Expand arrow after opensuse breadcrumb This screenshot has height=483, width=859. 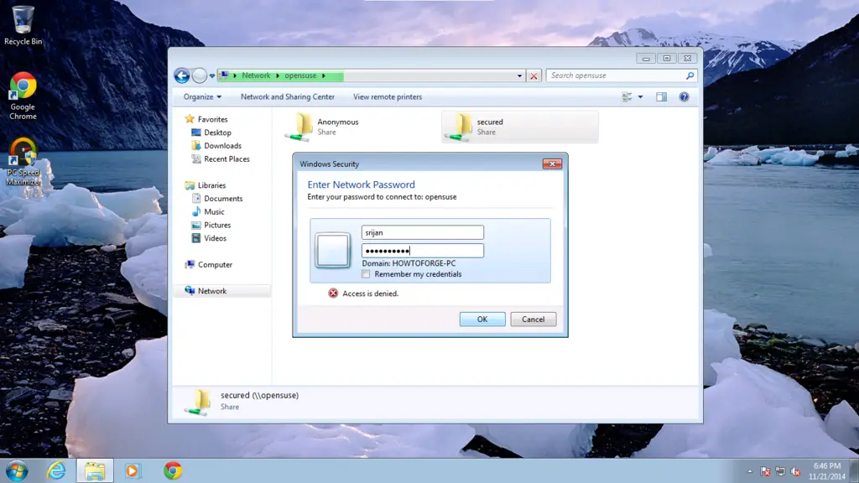pyautogui.click(x=324, y=75)
